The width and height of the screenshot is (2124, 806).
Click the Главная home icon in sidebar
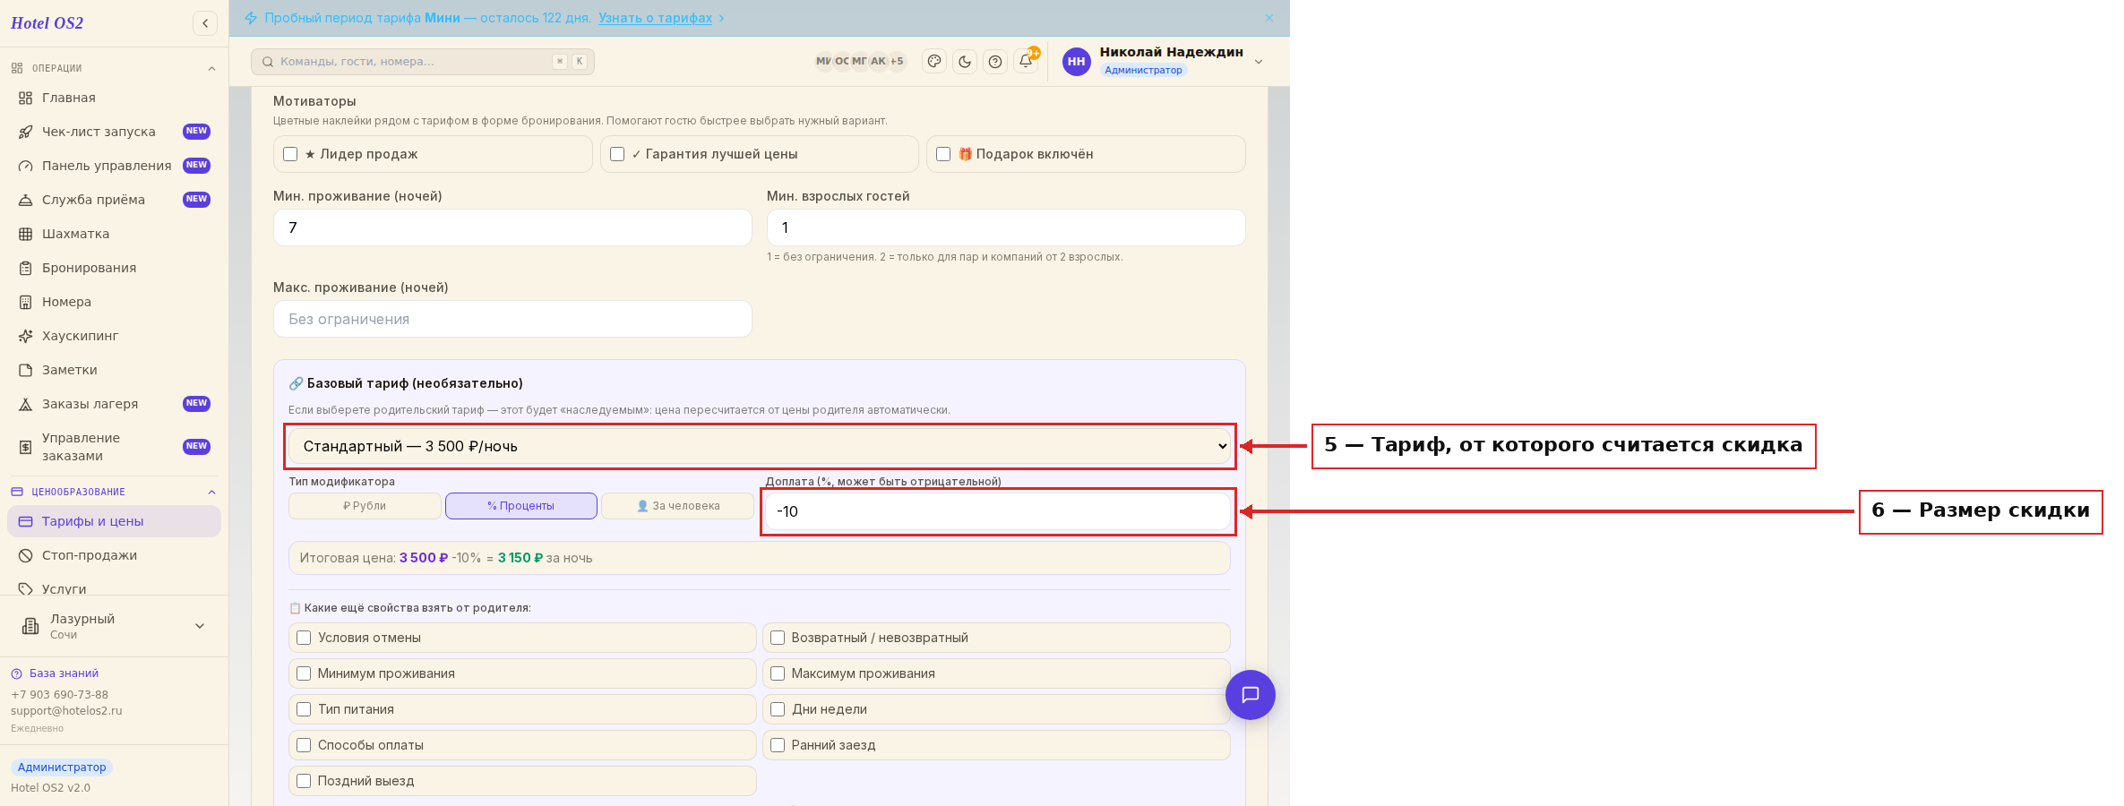[x=25, y=98]
